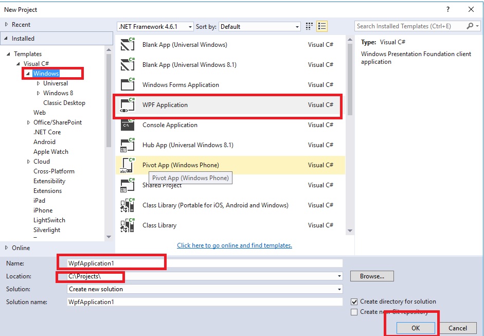
Task: Click the template list scrollbar thumb
Action: tap(350, 79)
